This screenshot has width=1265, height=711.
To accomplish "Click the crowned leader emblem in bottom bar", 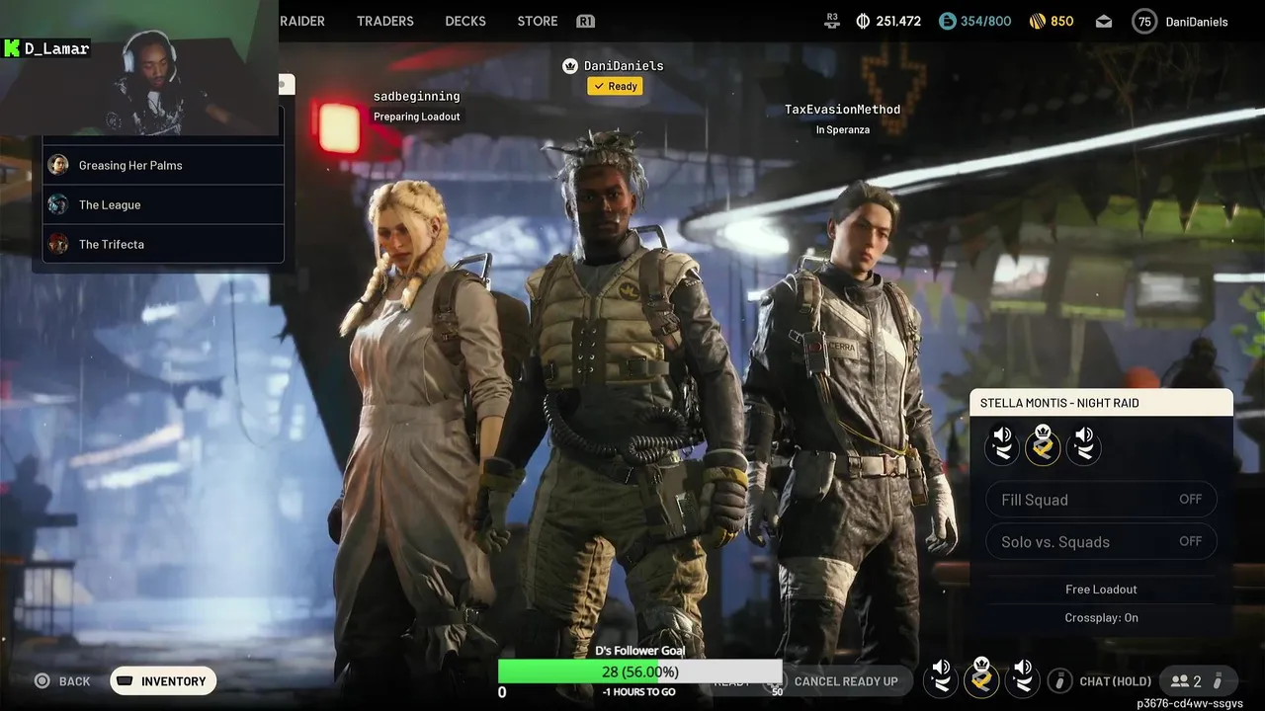I will (981, 678).
